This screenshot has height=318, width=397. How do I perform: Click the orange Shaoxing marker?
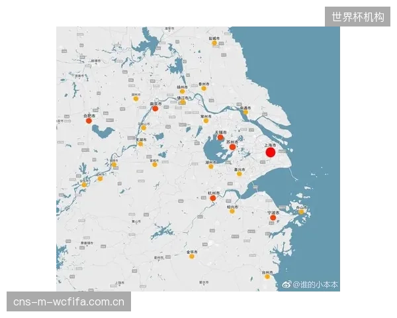pyautogui.click(x=232, y=211)
